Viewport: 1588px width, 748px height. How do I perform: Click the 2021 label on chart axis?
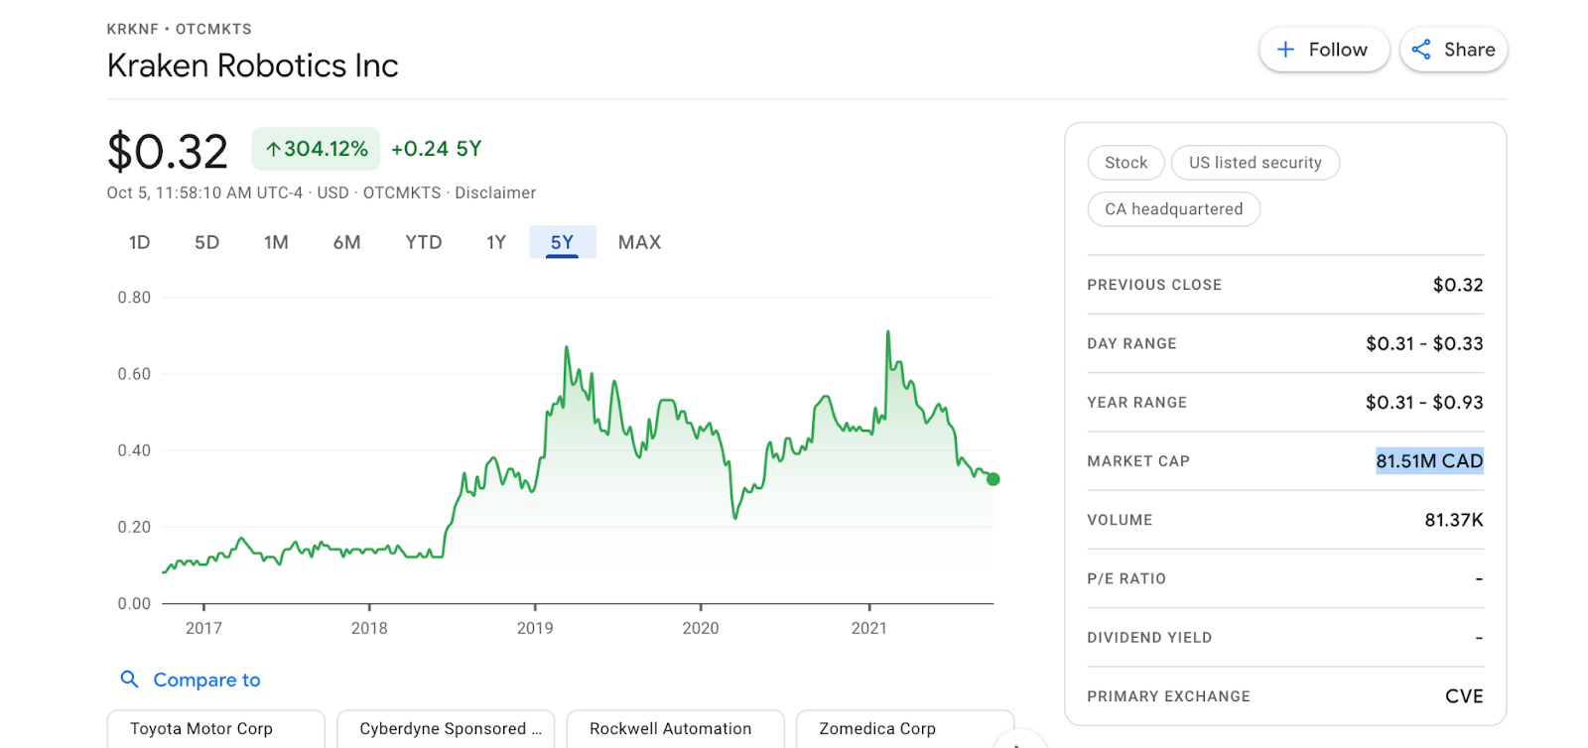tap(869, 628)
